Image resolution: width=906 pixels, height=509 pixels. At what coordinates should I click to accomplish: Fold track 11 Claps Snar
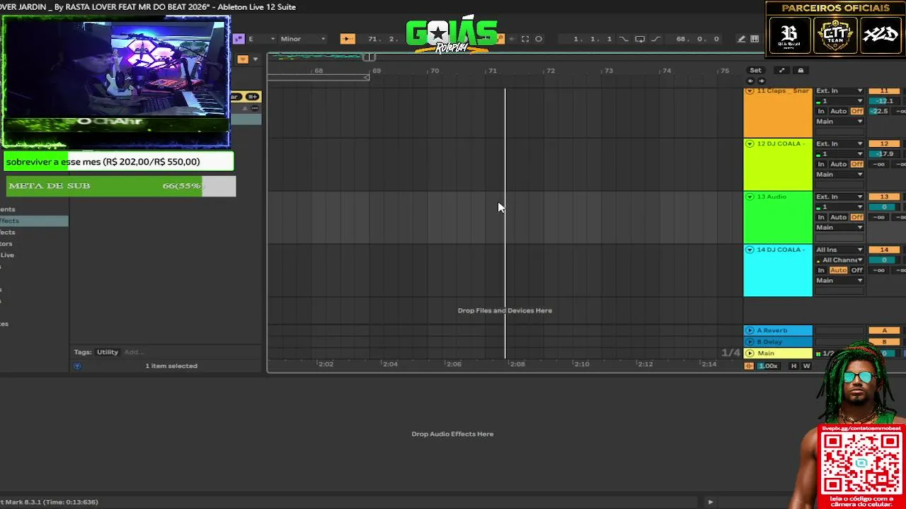750,91
